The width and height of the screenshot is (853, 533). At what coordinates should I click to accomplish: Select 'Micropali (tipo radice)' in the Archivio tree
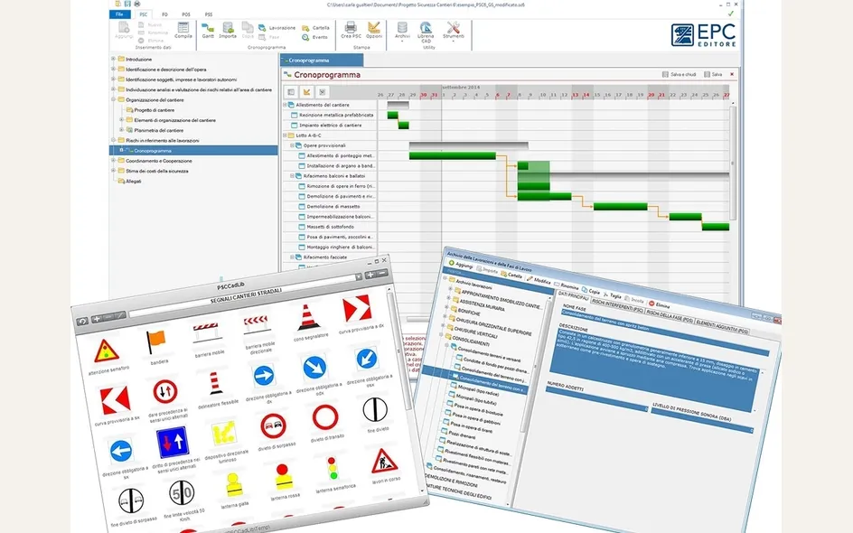[478, 389]
